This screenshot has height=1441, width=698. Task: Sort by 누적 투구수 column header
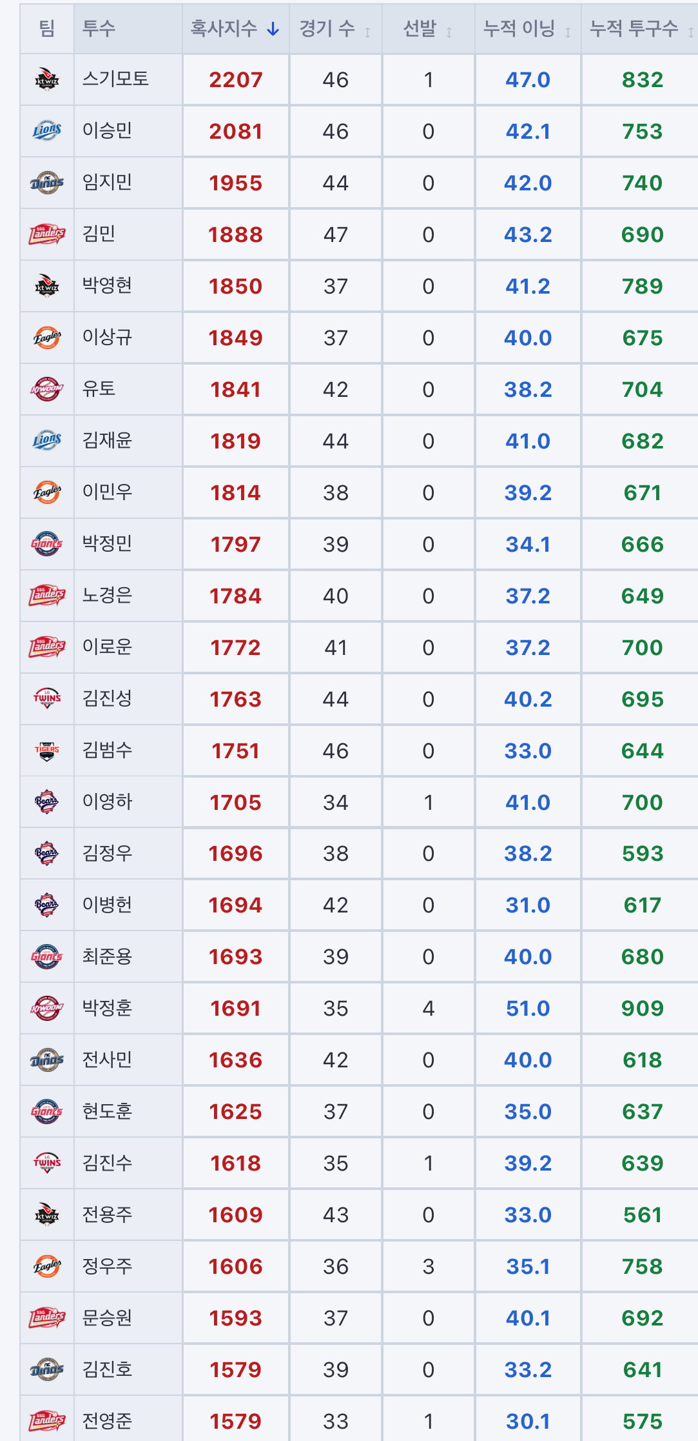[x=640, y=28]
